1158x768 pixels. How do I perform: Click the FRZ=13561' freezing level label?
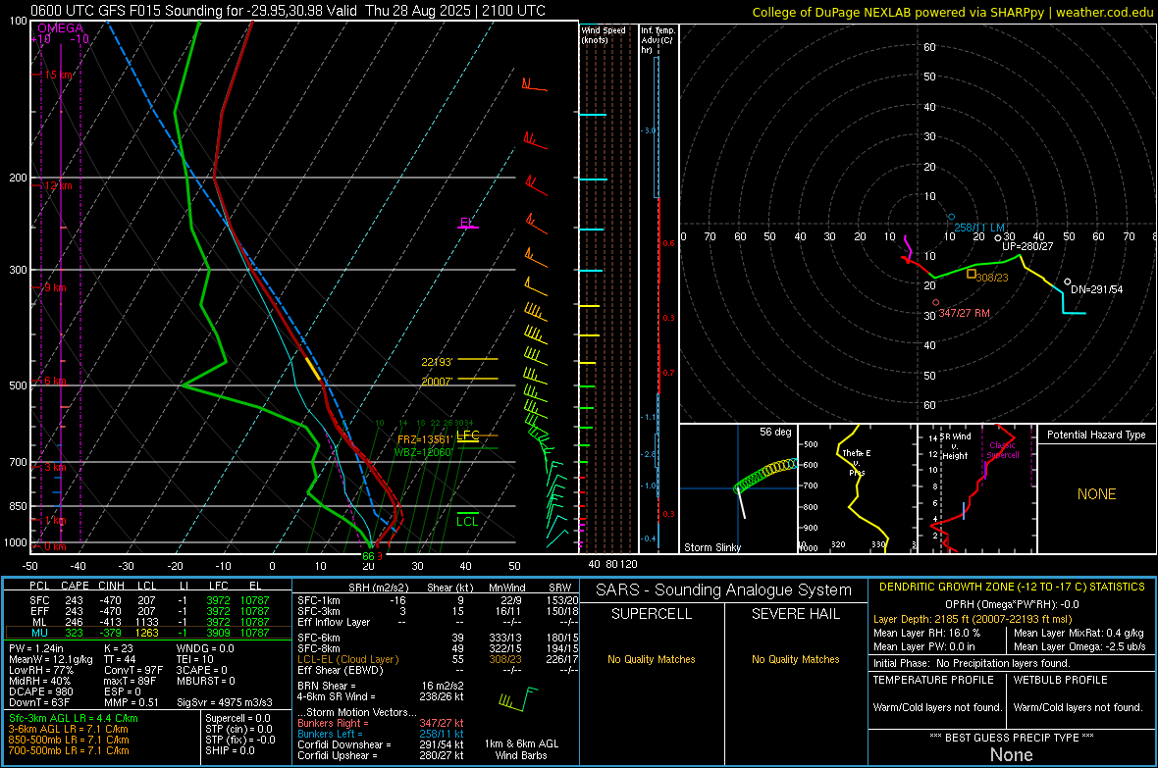click(425, 440)
